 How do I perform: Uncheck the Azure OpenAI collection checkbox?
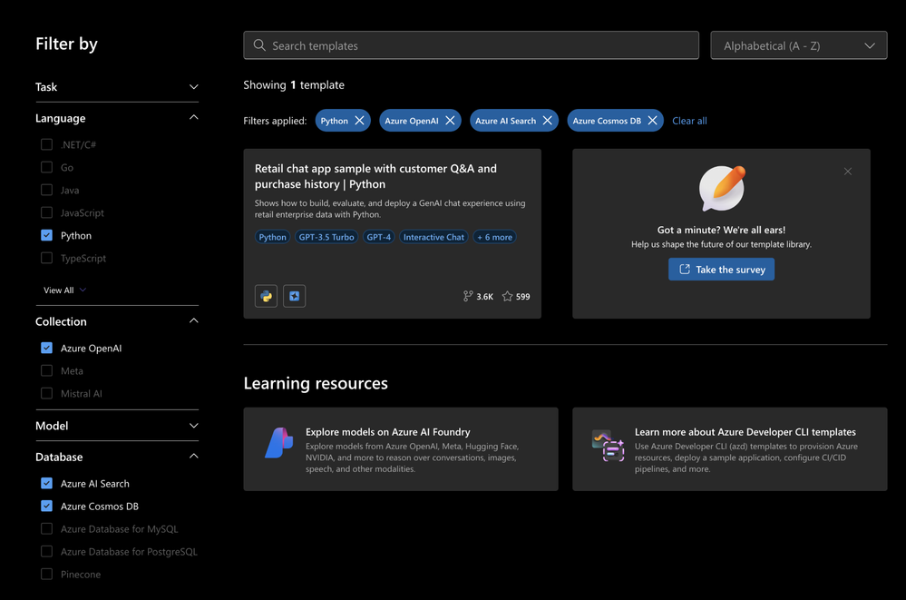coord(47,348)
